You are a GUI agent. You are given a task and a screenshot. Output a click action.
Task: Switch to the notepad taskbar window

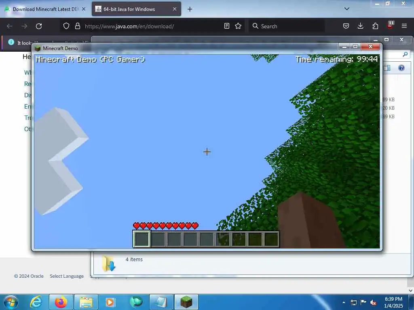pyautogui.click(x=161, y=302)
